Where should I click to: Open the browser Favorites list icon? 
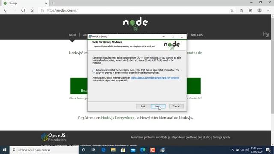tap(241, 10)
